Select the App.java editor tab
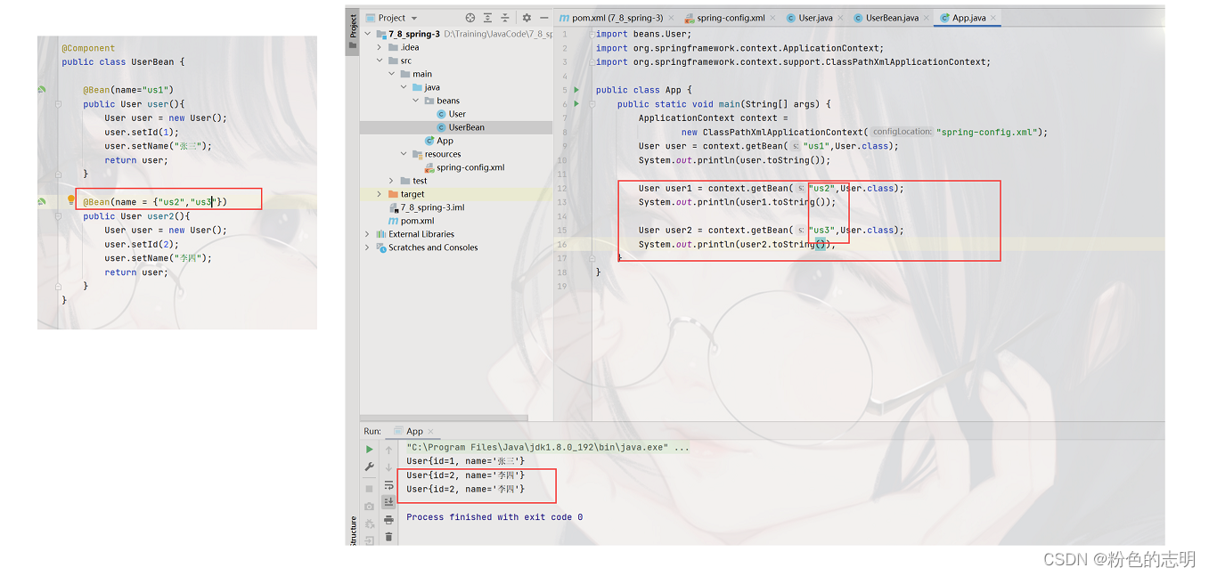 click(968, 18)
